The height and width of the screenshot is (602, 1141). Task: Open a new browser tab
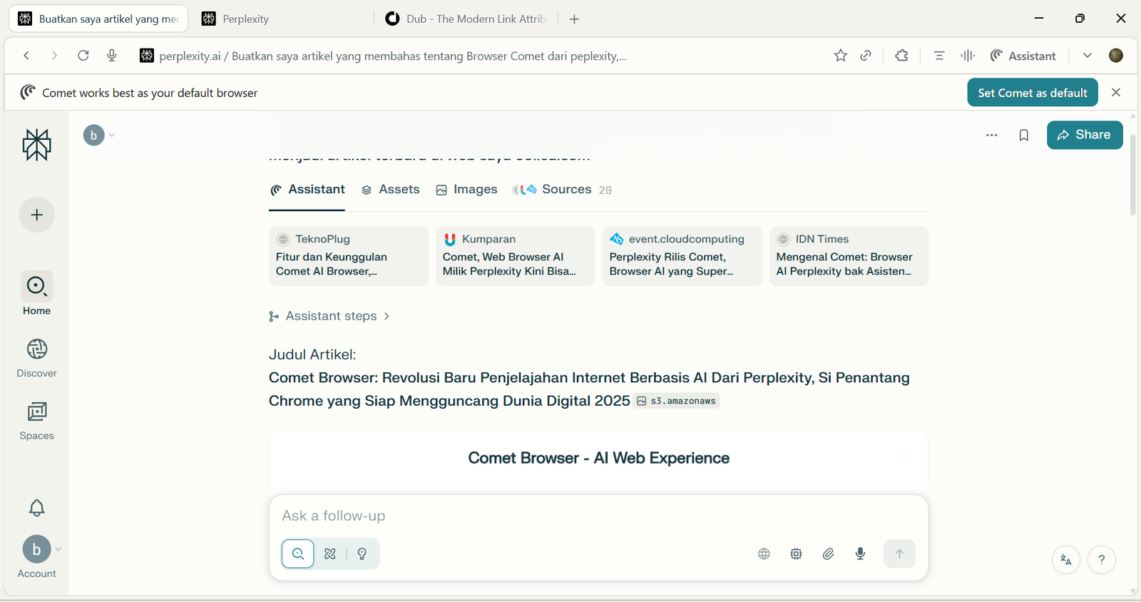(x=574, y=19)
